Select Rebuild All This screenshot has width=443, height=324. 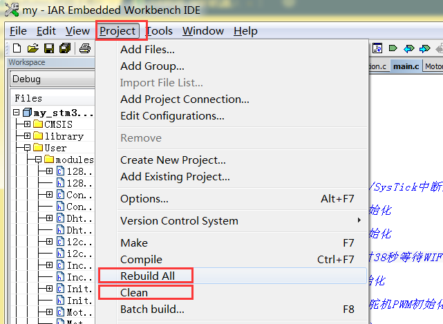point(232,276)
